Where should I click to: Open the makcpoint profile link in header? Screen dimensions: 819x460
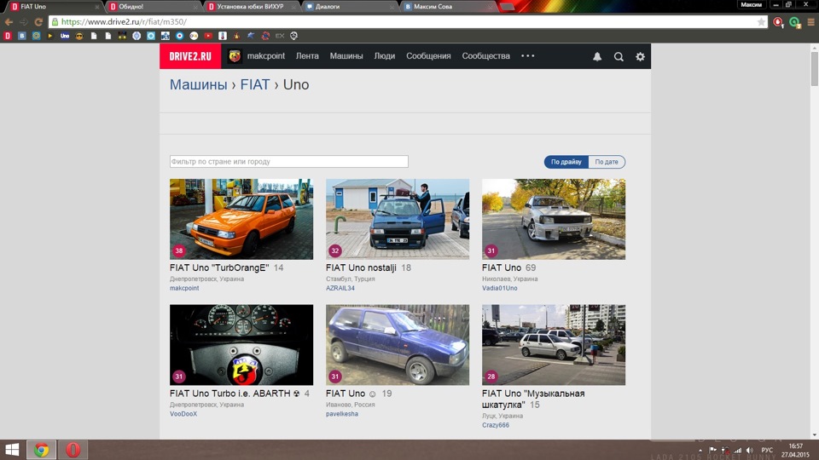[266, 56]
